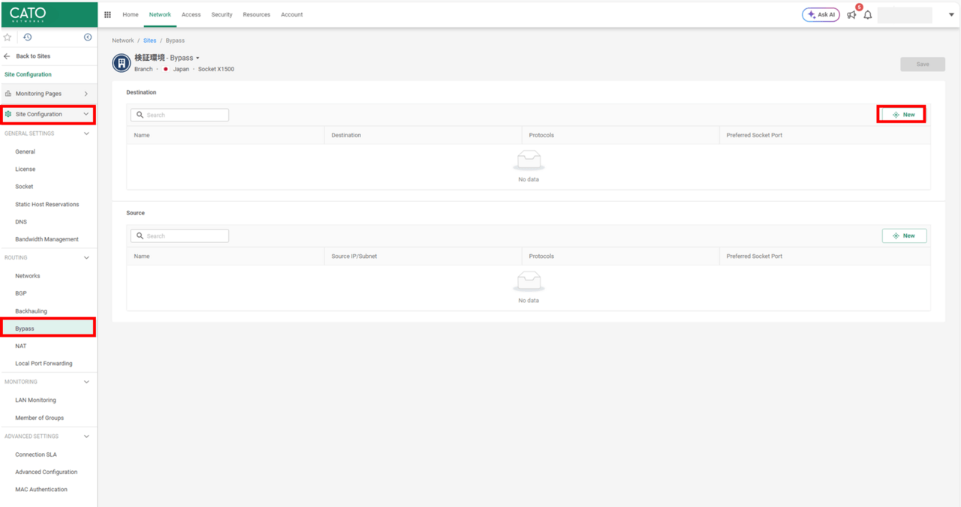Open the announcements megaphone icon

[851, 15]
